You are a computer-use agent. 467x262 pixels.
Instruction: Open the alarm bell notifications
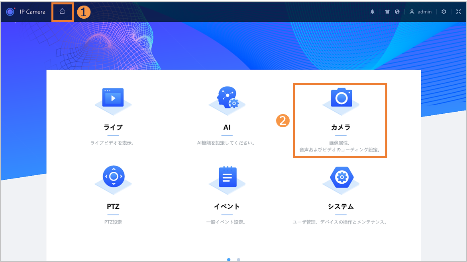373,12
